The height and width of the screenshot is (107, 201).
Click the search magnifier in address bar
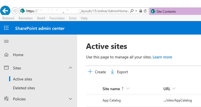132,11
